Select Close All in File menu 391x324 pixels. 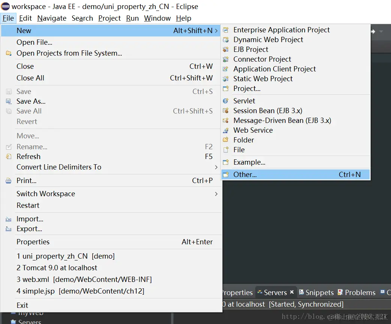tap(111, 78)
